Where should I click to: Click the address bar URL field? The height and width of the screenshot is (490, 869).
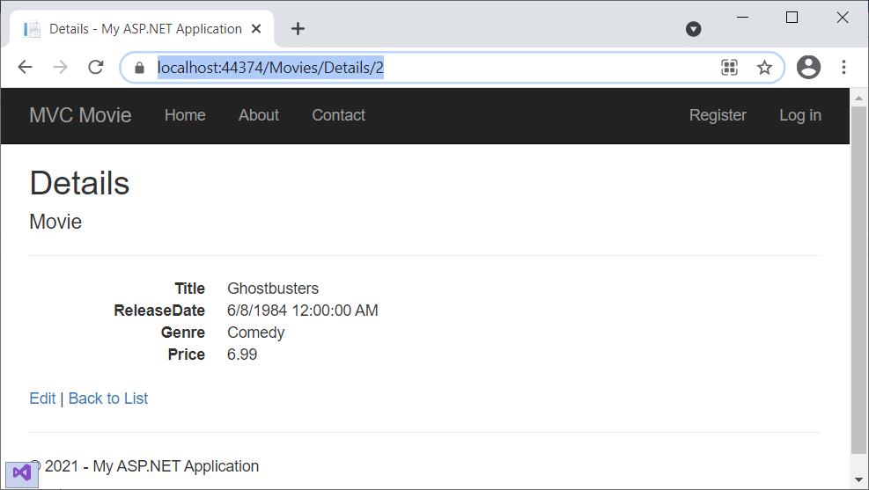pyautogui.click(x=440, y=68)
